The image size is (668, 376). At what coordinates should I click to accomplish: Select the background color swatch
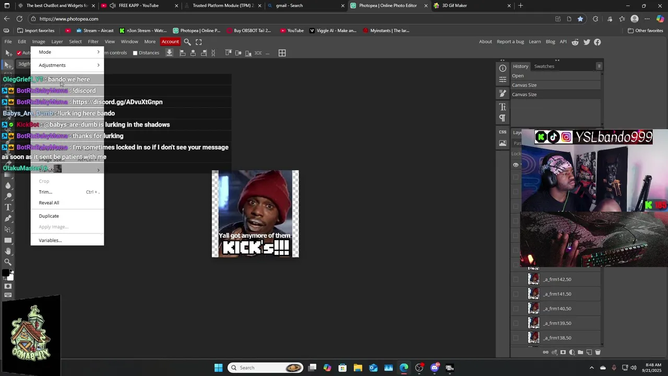[x=10, y=277]
